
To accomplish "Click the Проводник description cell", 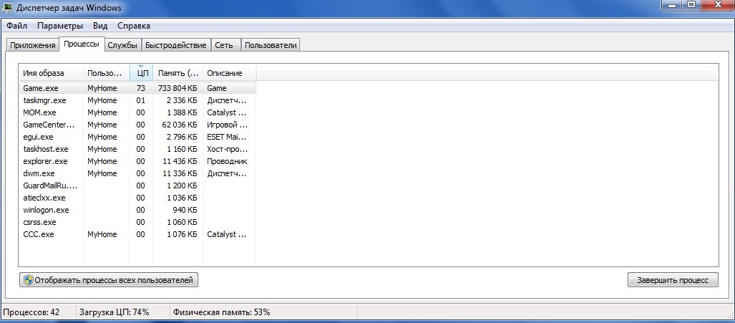I will 228,161.
